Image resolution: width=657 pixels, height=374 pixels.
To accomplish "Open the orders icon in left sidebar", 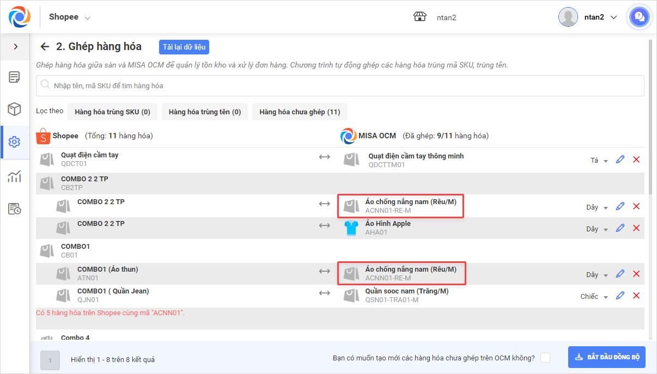I will click(x=15, y=77).
